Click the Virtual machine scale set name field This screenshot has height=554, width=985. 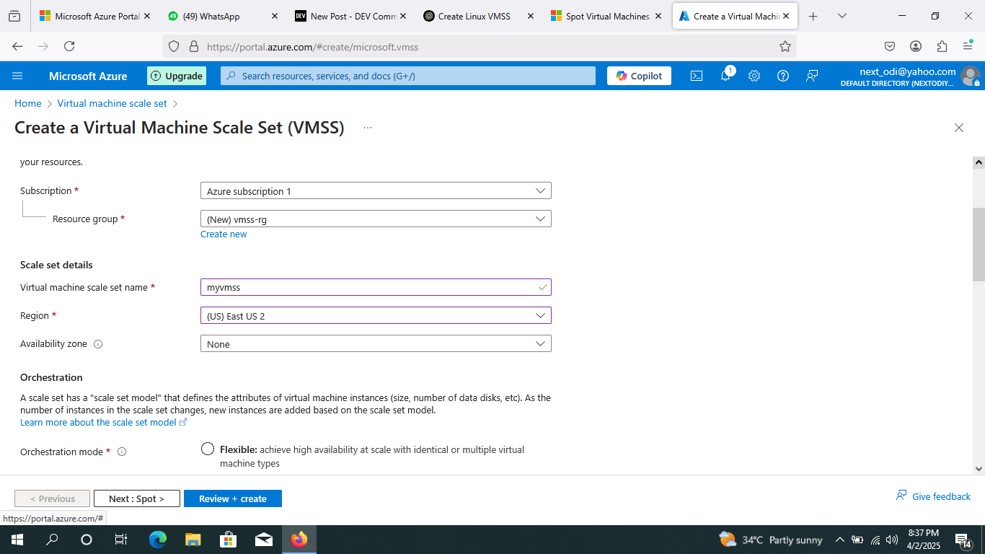(376, 287)
